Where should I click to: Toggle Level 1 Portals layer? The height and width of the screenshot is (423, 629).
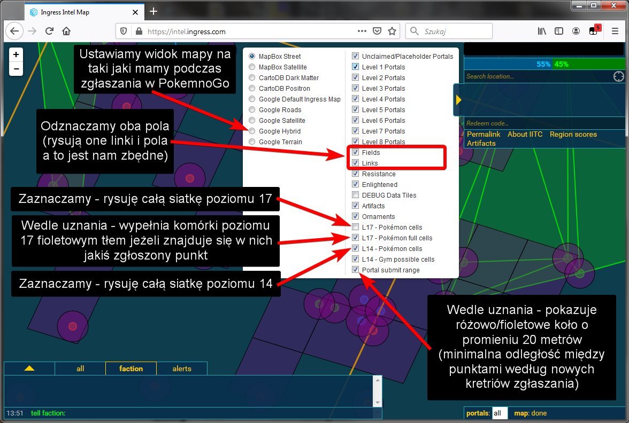tap(355, 66)
